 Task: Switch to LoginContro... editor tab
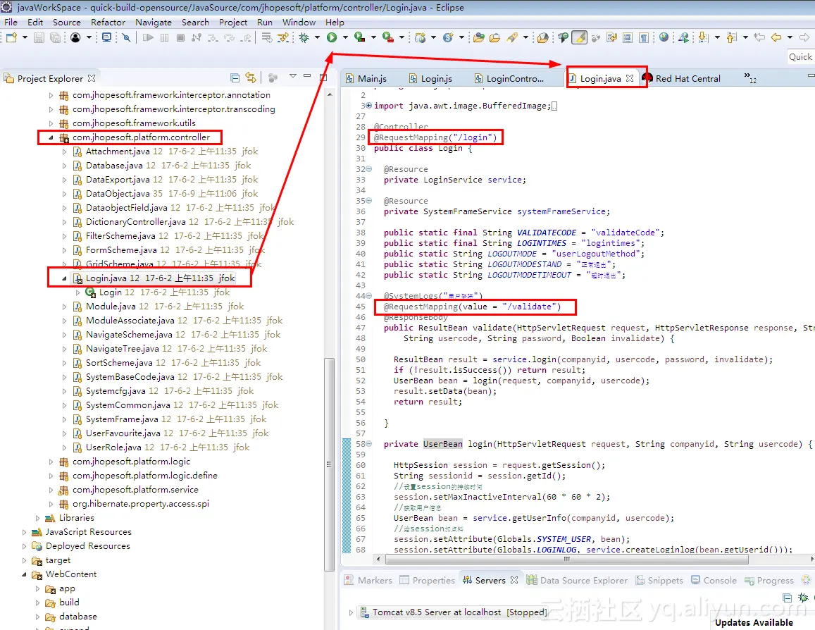509,78
